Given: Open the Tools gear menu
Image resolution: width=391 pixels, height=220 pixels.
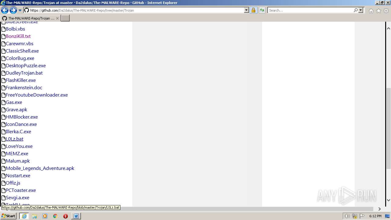Looking at the screenshot, I should [386, 11].
